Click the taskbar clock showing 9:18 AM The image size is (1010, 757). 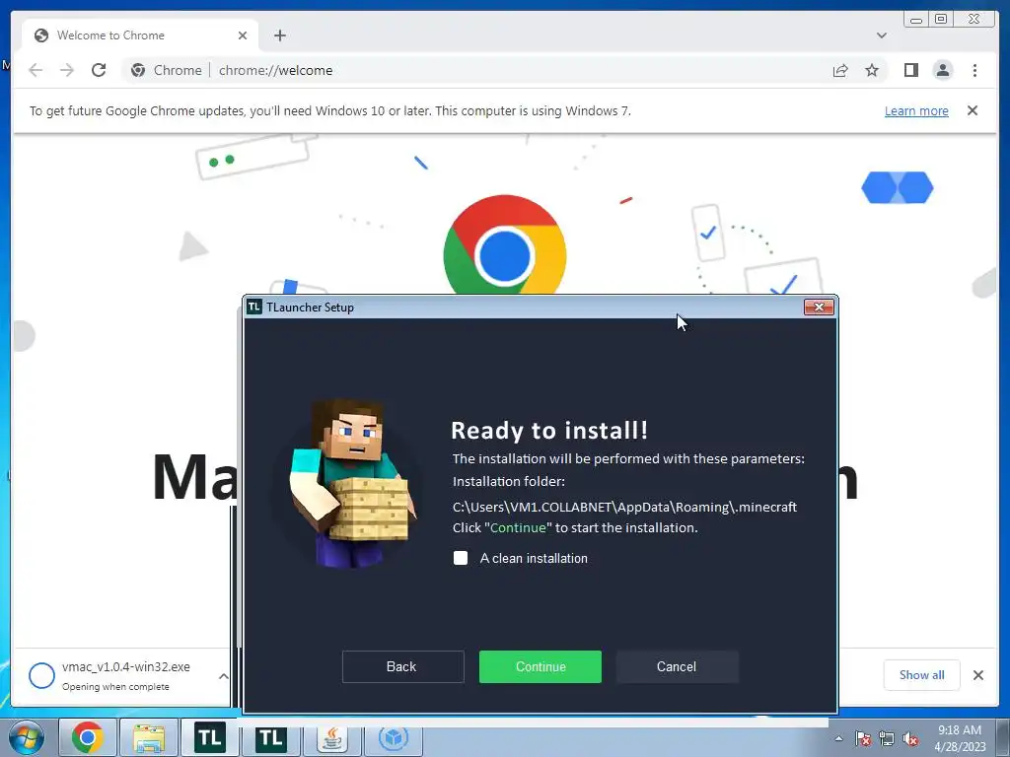pos(959,738)
